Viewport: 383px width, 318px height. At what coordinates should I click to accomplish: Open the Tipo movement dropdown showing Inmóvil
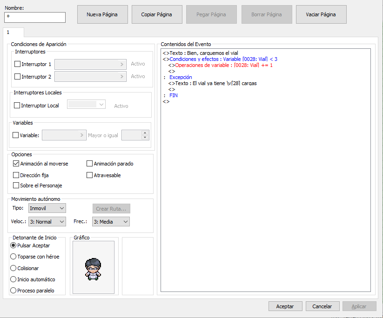tap(47, 208)
